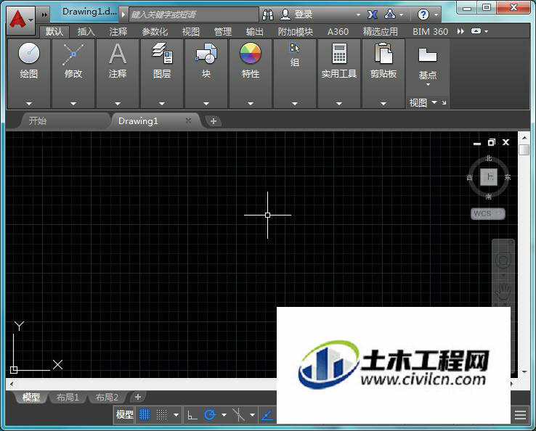Open the 组 group panel icon
536x431 pixels.
[295, 48]
